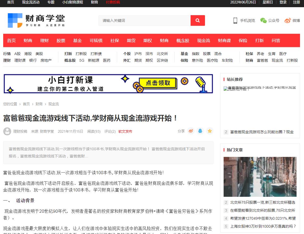Open 概念股 in red navigation bar
The image size is (304, 234).
point(183,40)
